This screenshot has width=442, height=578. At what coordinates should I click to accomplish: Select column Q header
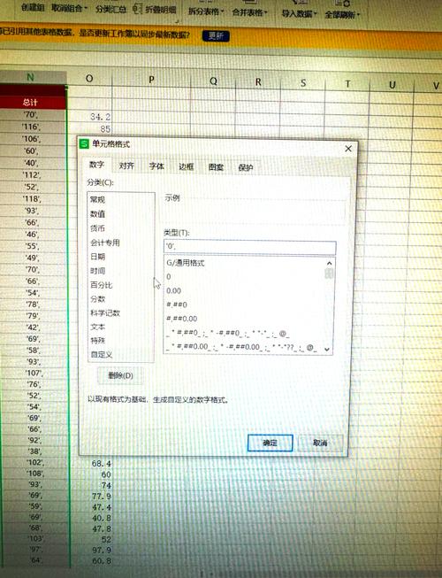[x=213, y=81]
